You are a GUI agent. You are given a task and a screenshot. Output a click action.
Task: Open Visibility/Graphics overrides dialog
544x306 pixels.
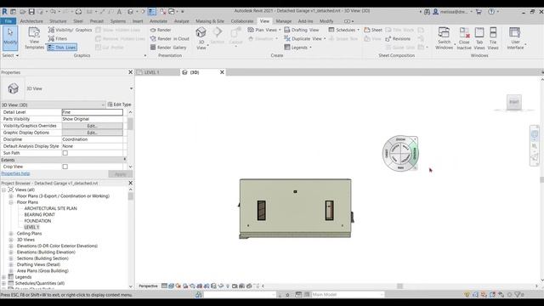[70, 30]
